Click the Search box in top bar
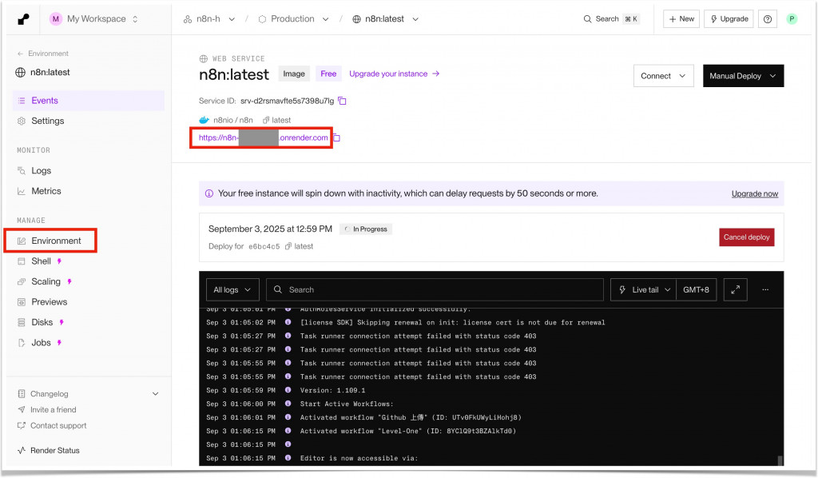The height and width of the screenshot is (478, 818). [x=611, y=19]
